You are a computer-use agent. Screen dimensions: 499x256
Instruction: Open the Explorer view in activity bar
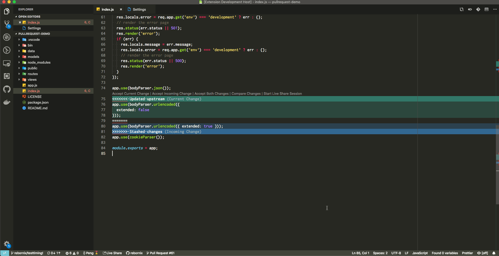(x=7, y=11)
